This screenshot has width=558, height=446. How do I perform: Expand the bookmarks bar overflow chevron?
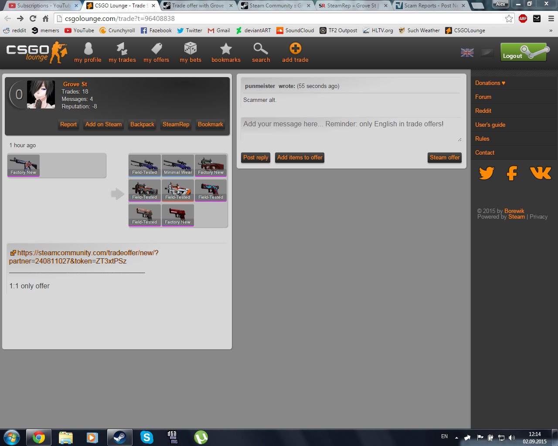click(551, 30)
